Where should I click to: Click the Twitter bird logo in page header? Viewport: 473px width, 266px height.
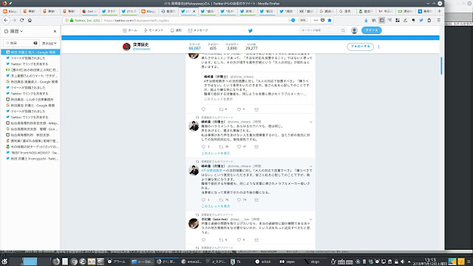pos(251,30)
